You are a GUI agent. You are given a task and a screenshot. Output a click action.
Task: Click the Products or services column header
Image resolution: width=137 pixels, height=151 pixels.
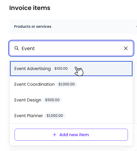tap(33, 27)
